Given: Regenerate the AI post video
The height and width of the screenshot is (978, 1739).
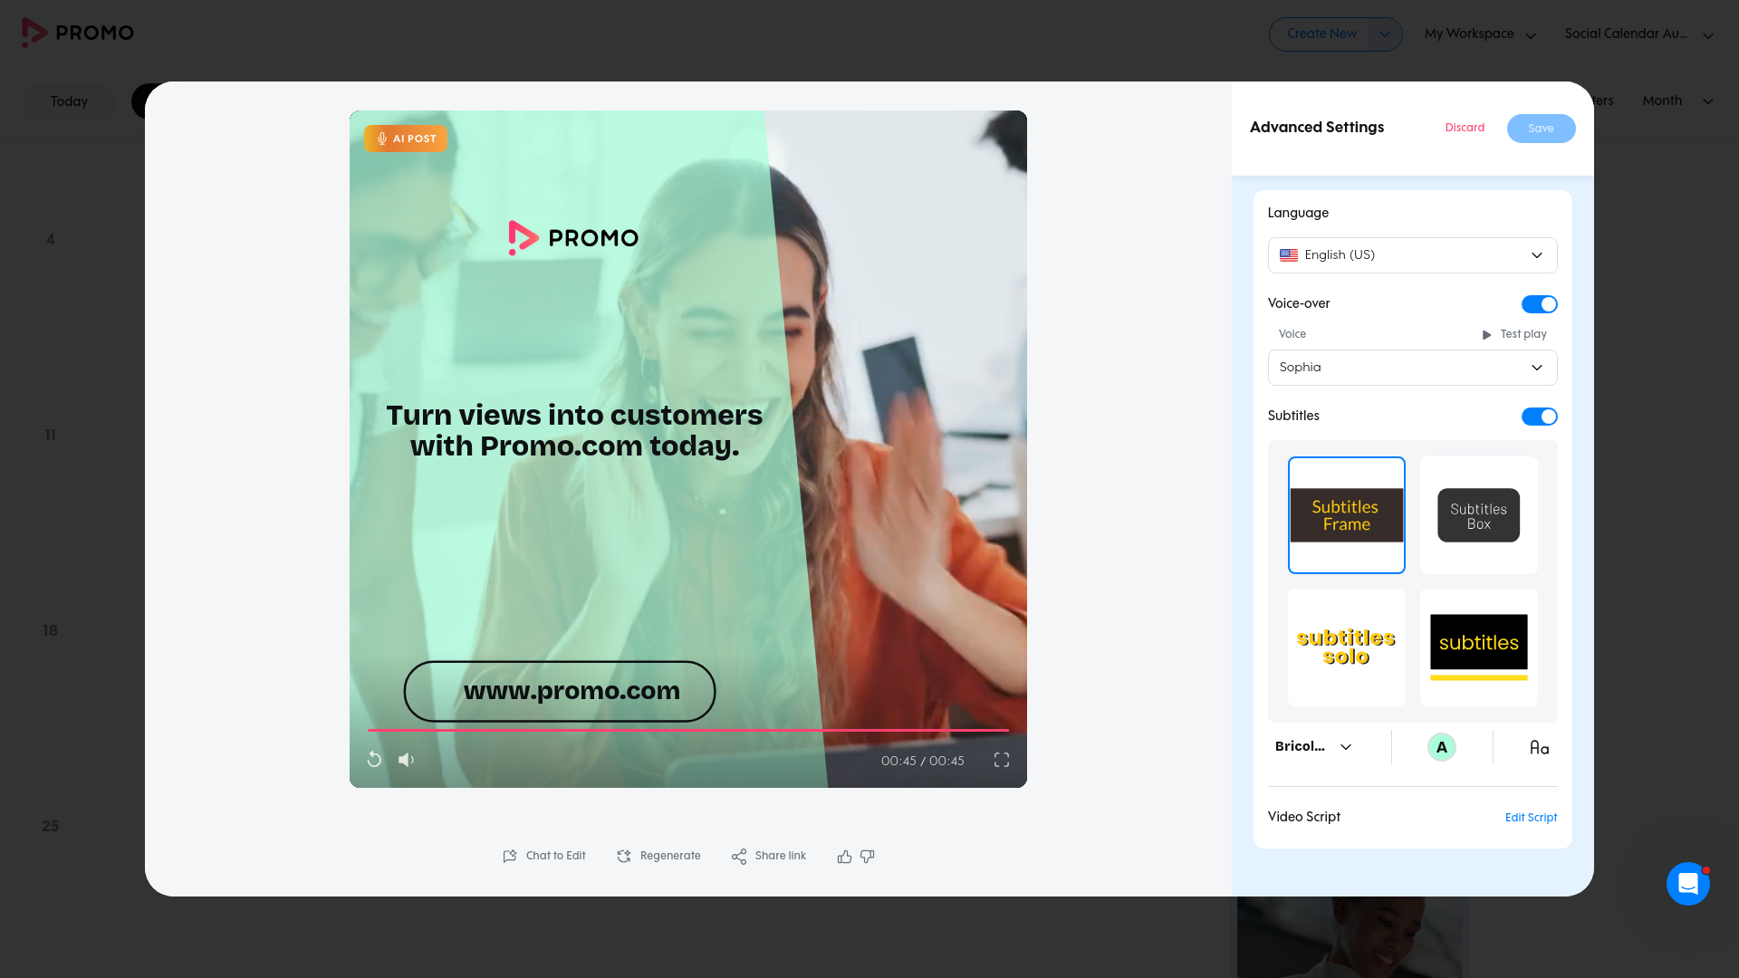Looking at the screenshot, I should (658, 856).
